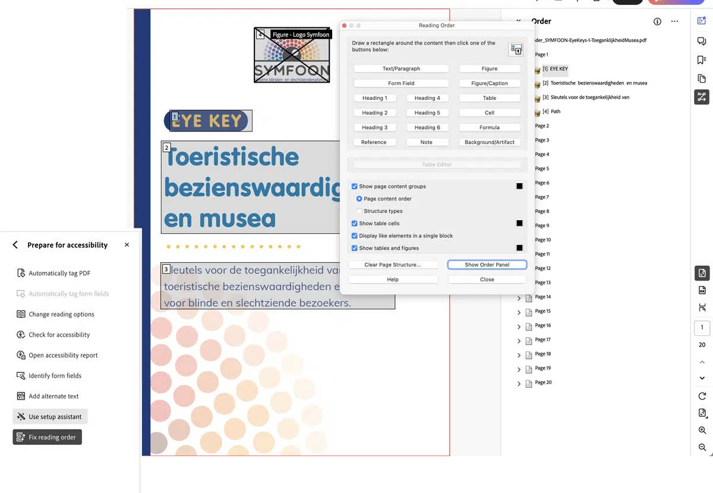
Task: Click Clear Page Structure button
Action: coord(393,265)
